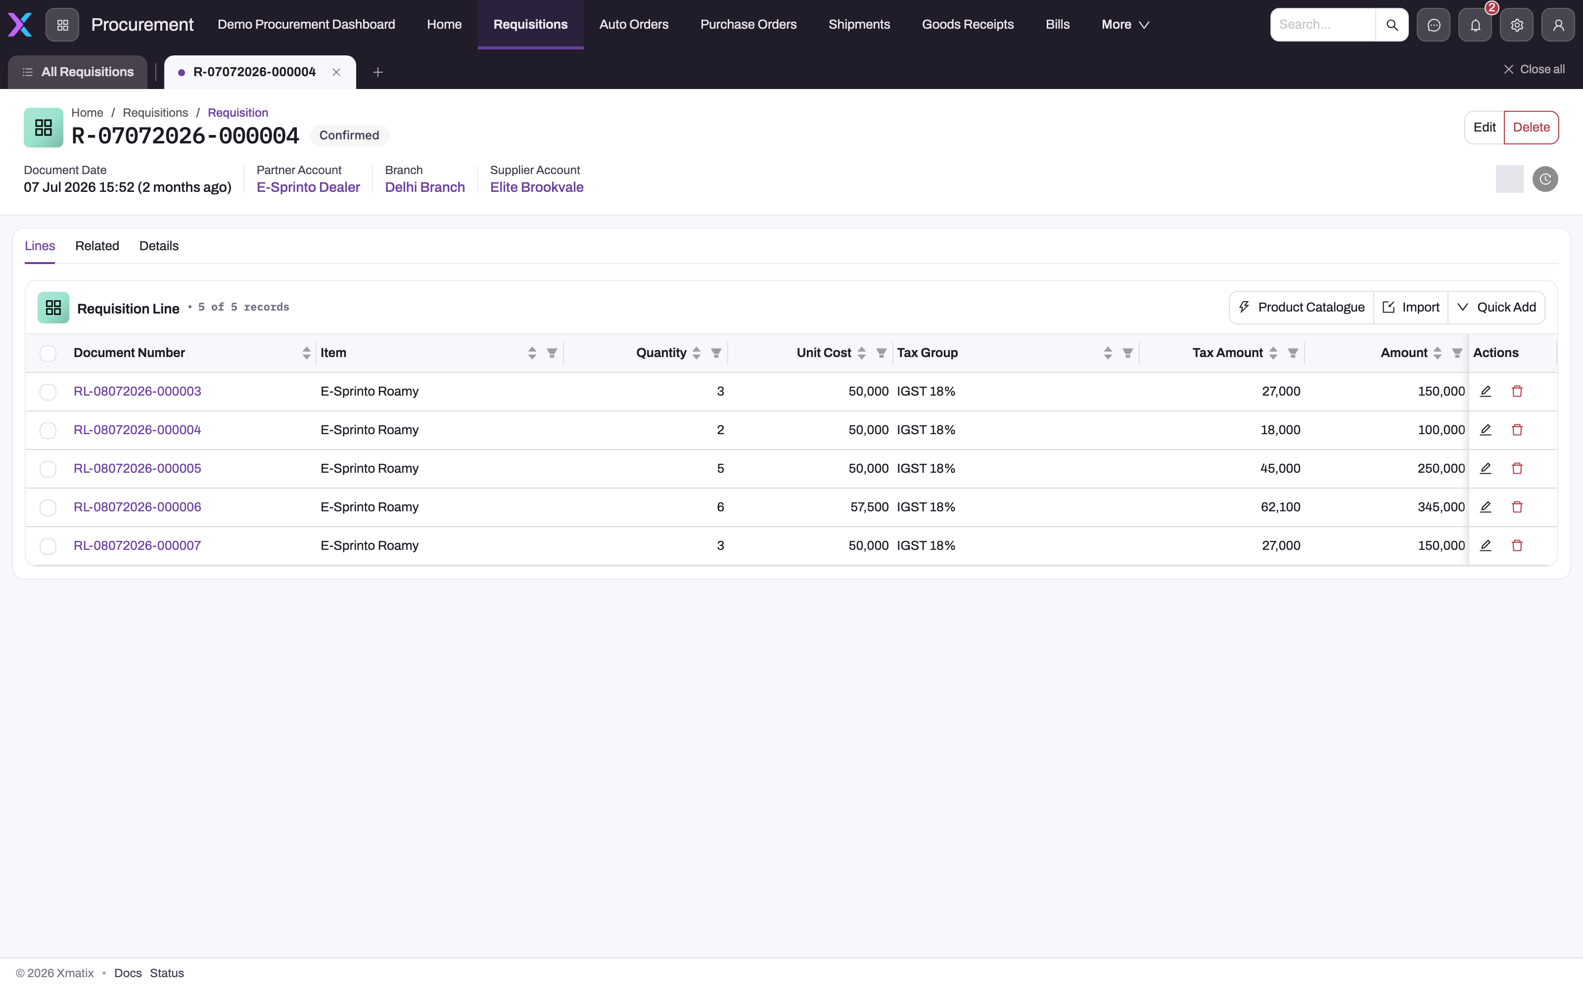Check row RL-08072026-000006
1583x989 pixels.
[x=48, y=507]
